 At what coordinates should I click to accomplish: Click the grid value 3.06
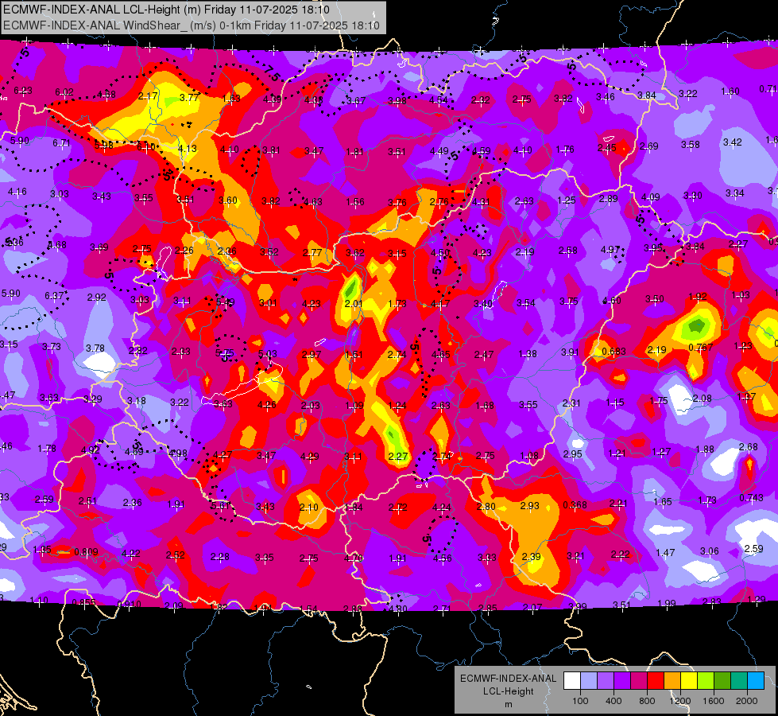pos(709,551)
